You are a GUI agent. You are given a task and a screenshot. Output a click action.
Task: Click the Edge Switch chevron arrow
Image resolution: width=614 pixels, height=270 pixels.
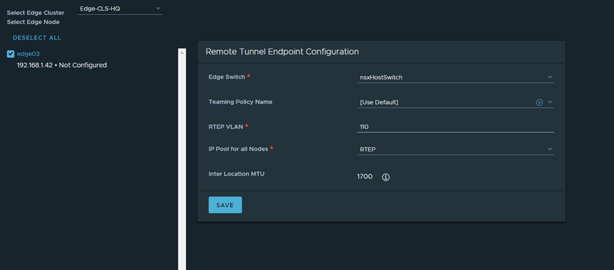tap(550, 77)
